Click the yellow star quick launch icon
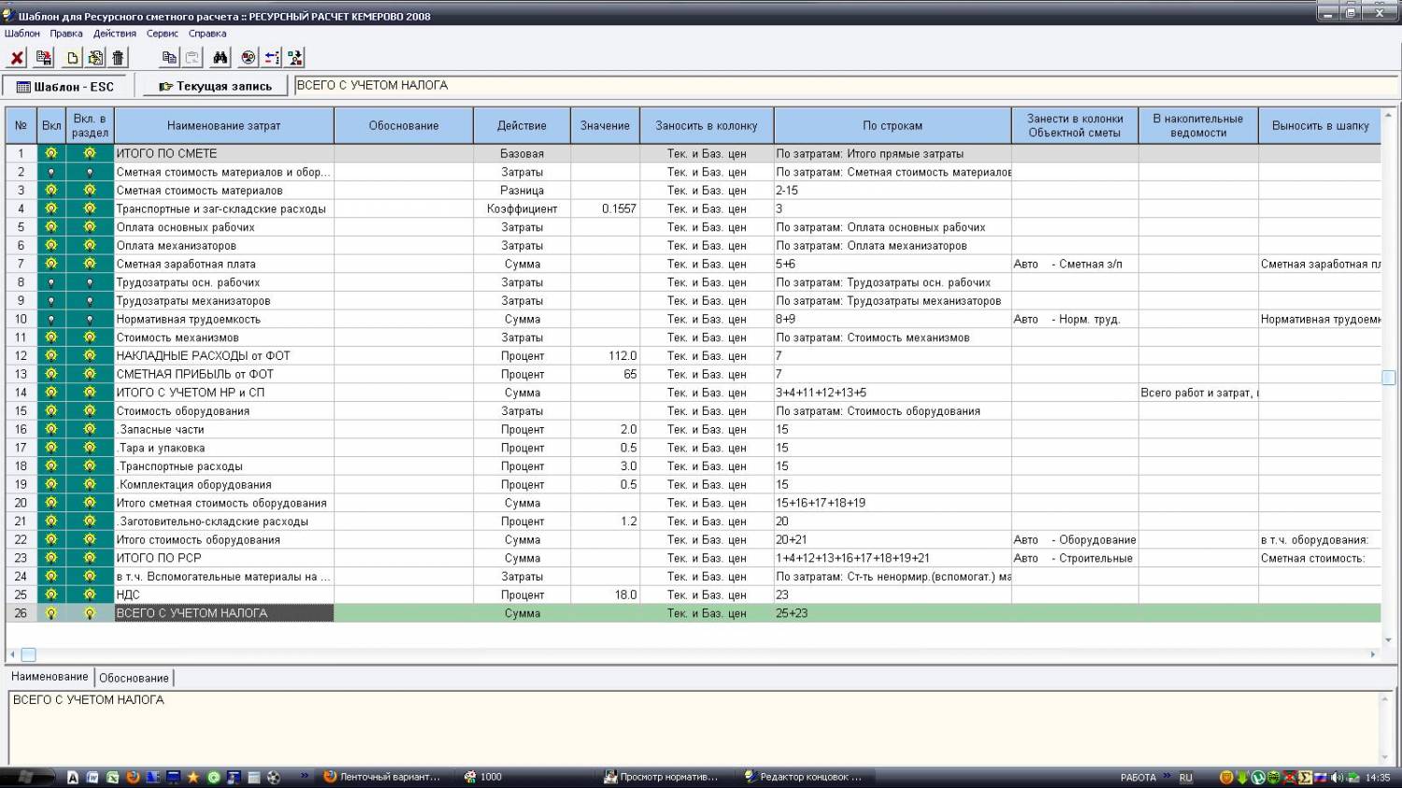Screen dimensions: 1402x788 tap(193, 777)
